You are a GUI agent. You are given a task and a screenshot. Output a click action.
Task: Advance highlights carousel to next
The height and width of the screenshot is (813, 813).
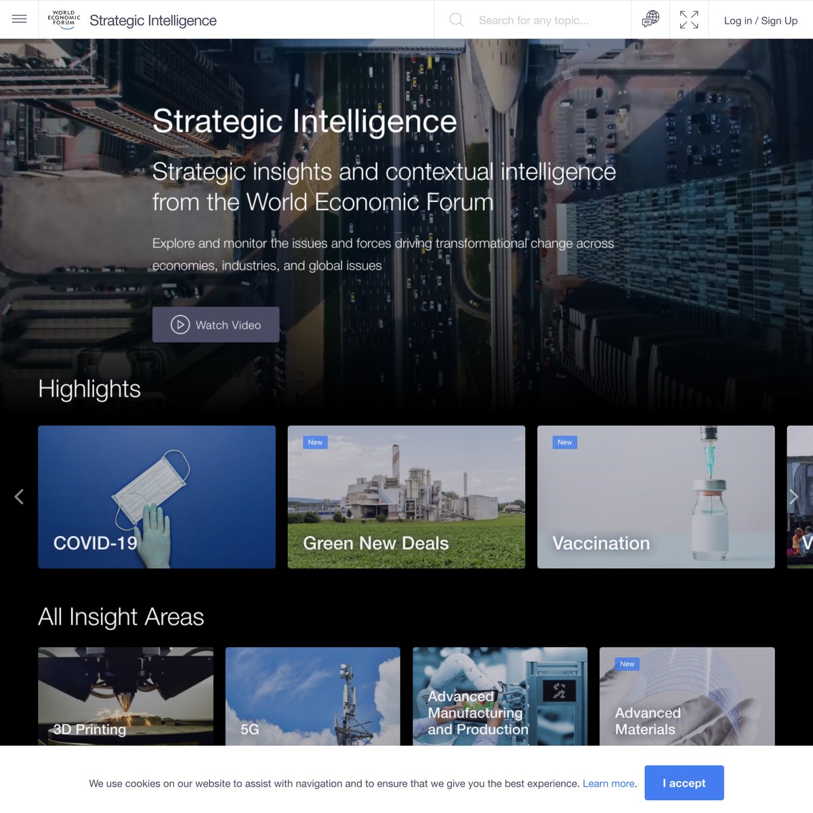[793, 497]
